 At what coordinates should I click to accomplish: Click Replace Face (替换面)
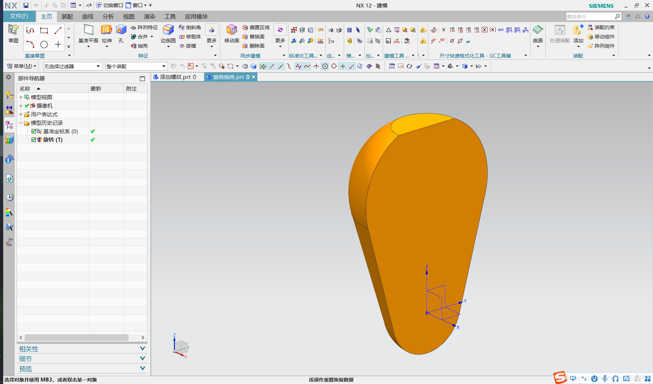tap(254, 37)
